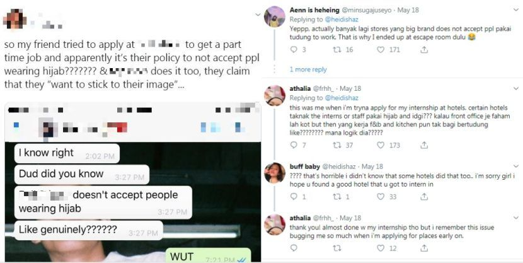The image size is (523, 263).
Task: Like athalia's tweet with 173 likes
Action: point(381,145)
